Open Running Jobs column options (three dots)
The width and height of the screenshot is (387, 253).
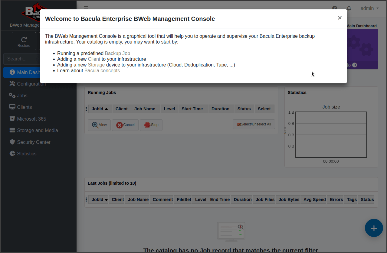pos(86,109)
